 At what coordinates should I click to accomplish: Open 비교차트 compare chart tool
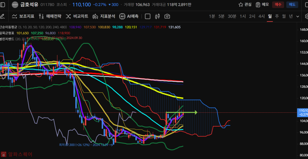tap(77, 16)
